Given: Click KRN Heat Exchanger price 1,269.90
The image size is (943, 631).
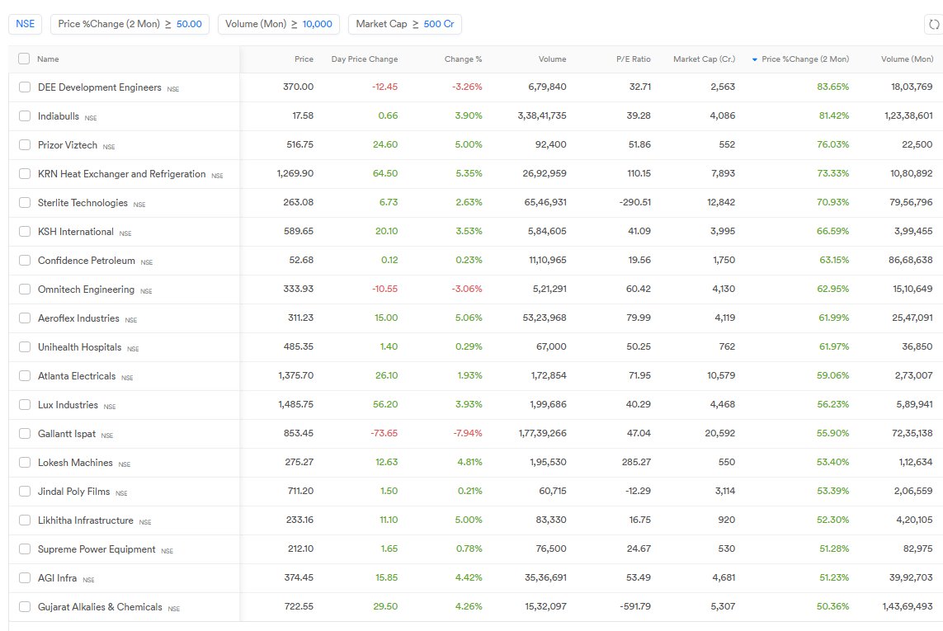Looking at the screenshot, I should coord(295,173).
